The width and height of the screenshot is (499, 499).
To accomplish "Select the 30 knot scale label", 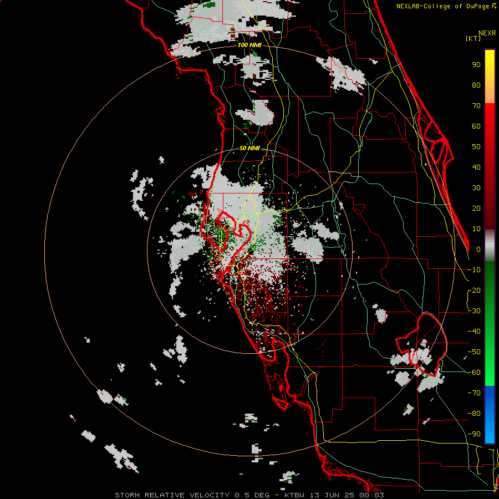I will 476,188.
